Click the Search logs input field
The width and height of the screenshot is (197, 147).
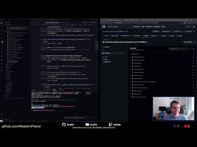(x=178, y=49)
